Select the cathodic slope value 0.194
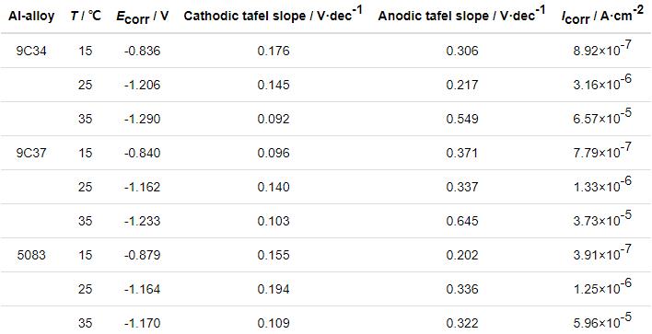Screen dimensions: 652x334 tap(274, 289)
